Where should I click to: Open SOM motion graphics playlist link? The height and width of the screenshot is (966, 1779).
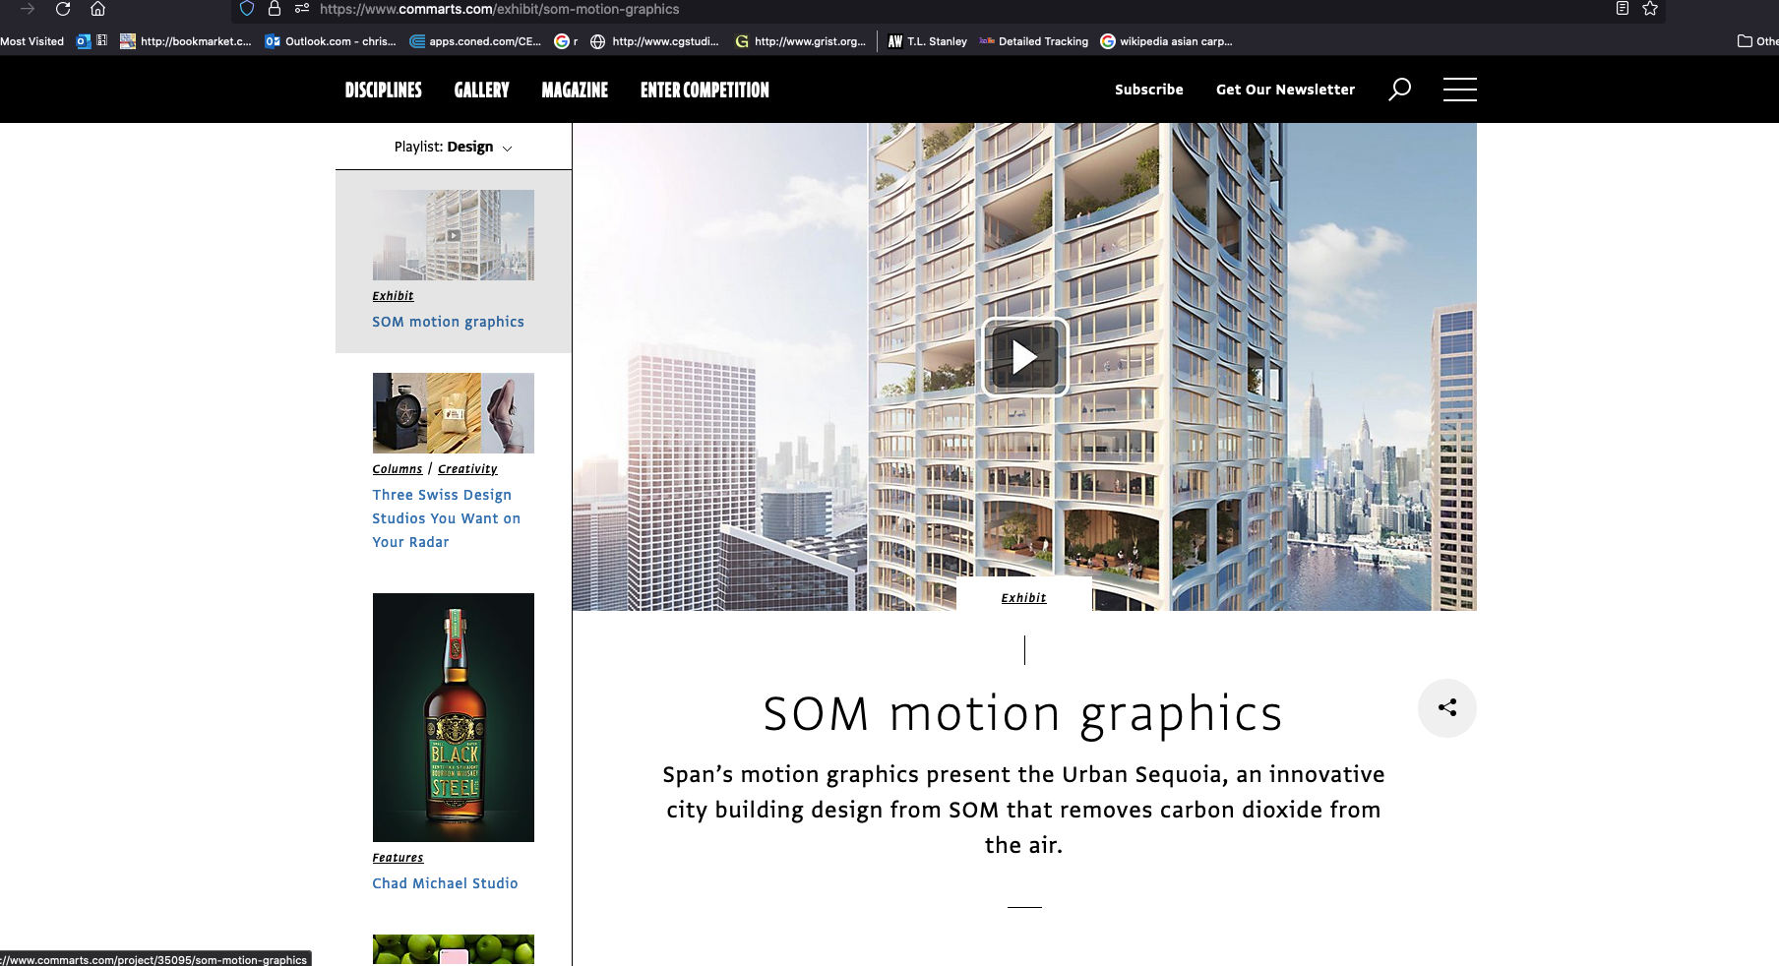448,322
